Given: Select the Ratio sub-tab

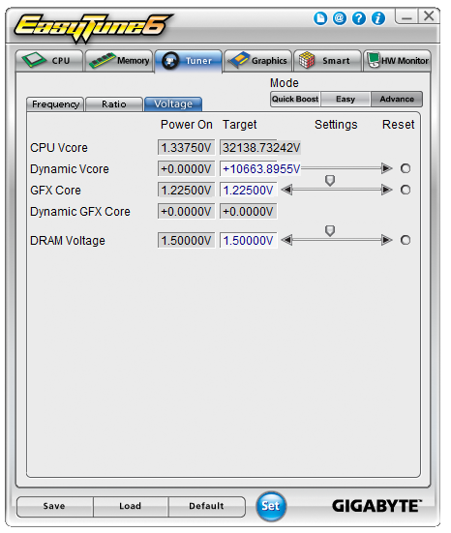Looking at the screenshot, I should [114, 104].
